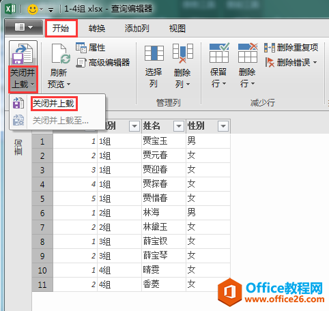This screenshot has width=329, height=311.
Task: Click the cell 林海
Action: (164, 213)
